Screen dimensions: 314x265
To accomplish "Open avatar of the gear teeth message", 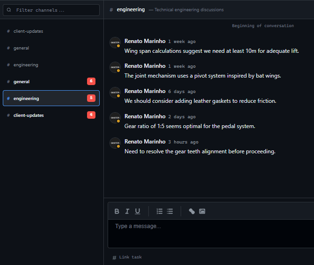I will (x=115, y=143).
